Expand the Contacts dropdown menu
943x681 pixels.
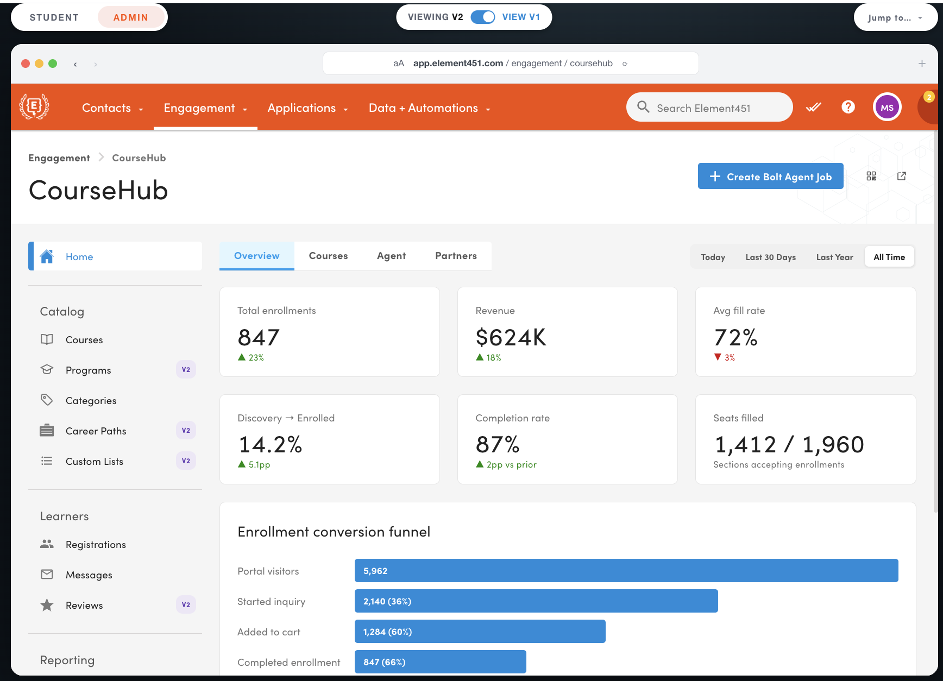(x=112, y=108)
